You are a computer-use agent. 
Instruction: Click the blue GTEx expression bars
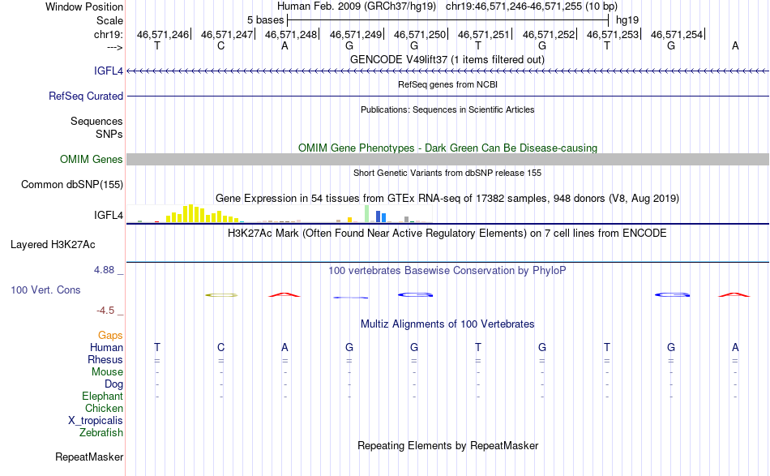(x=381, y=217)
